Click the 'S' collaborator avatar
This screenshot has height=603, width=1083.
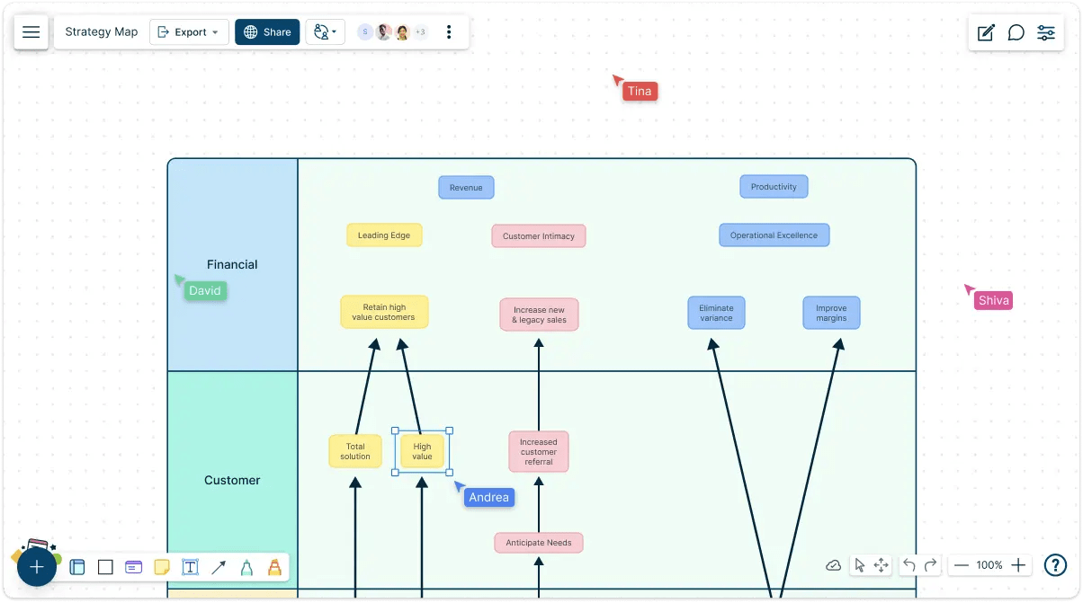click(364, 32)
